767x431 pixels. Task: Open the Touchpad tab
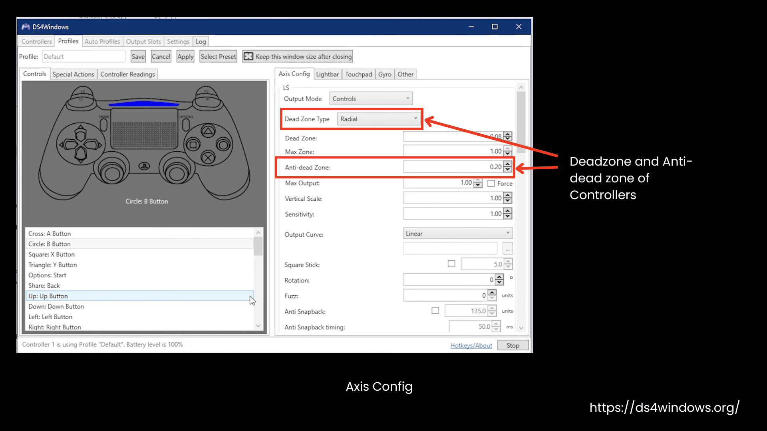(x=358, y=74)
